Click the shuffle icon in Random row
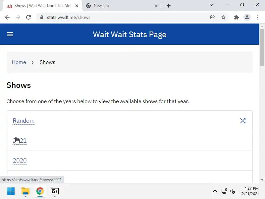265x199 pixels. [243, 121]
